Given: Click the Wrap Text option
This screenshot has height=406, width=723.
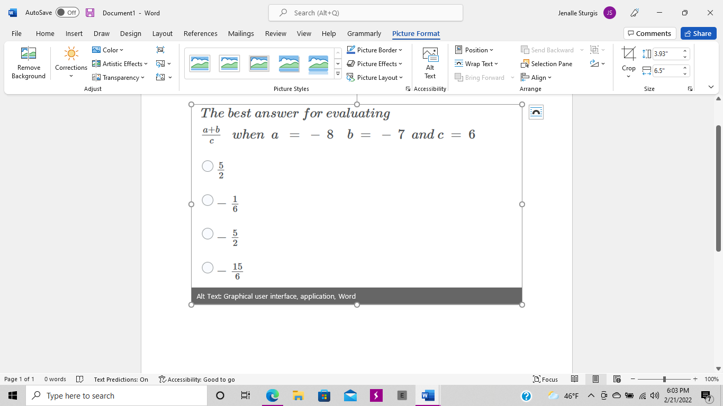Looking at the screenshot, I should click(476, 63).
